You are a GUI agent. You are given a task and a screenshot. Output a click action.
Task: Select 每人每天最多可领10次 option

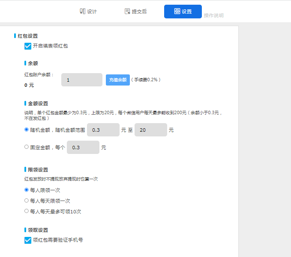pos(27,211)
